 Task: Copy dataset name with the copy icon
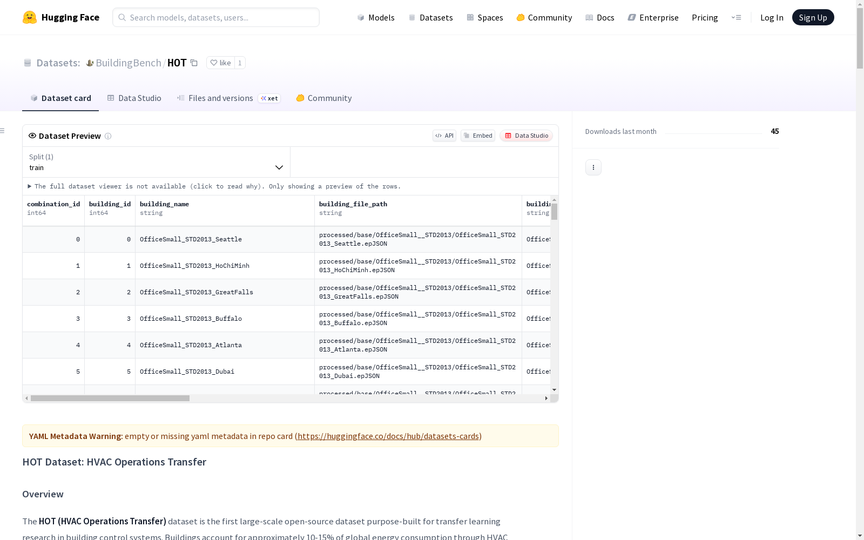[194, 63]
